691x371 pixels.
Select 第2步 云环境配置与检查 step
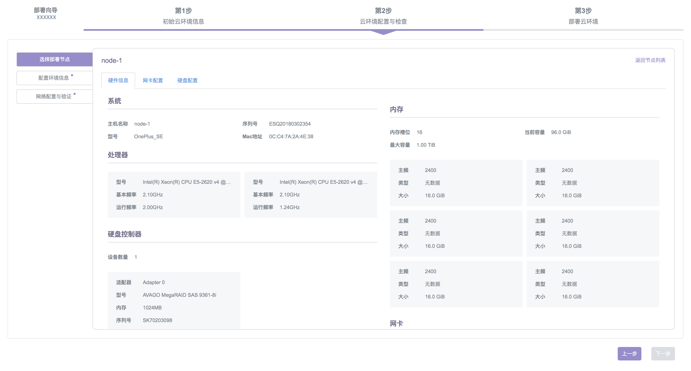point(383,16)
